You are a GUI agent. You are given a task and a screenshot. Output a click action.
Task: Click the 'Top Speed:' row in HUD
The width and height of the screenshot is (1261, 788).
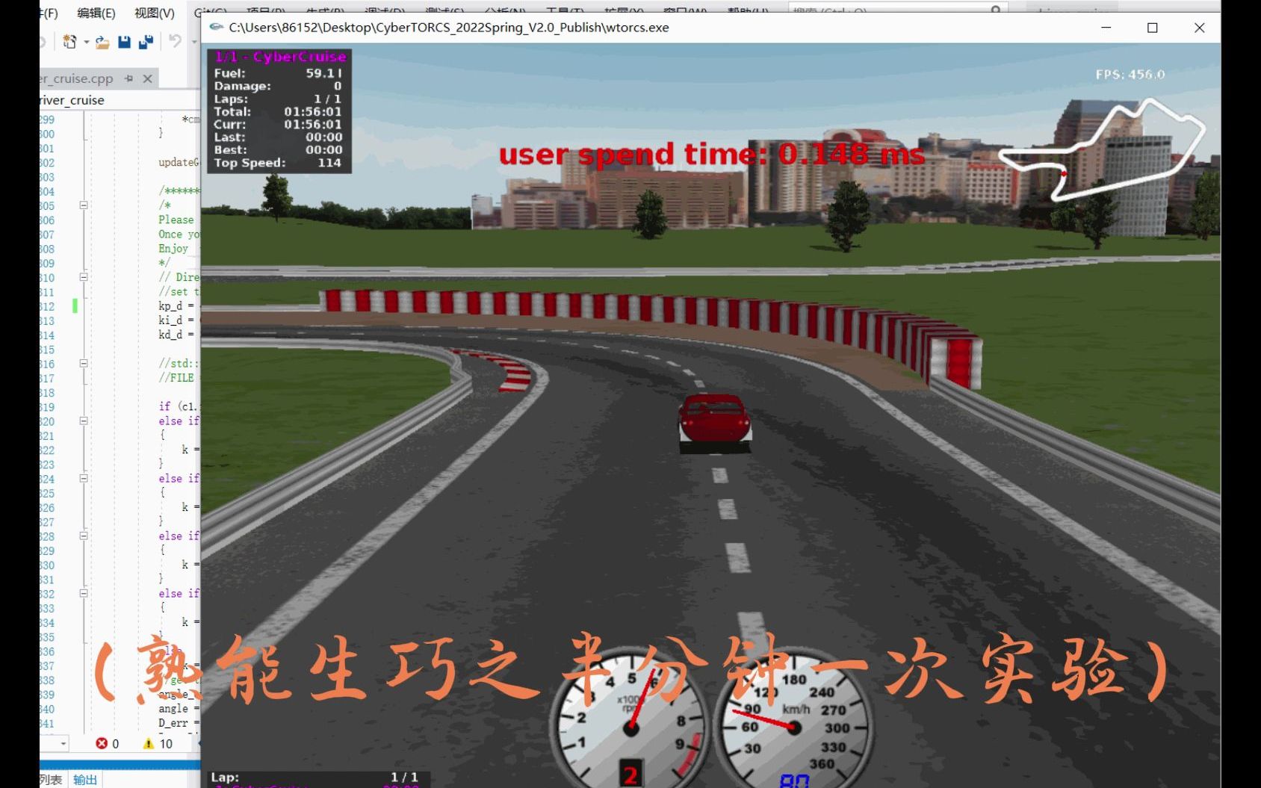tap(278, 163)
